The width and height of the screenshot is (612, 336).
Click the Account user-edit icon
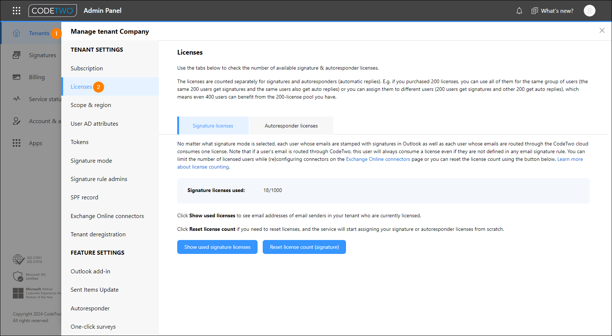[x=17, y=121]
